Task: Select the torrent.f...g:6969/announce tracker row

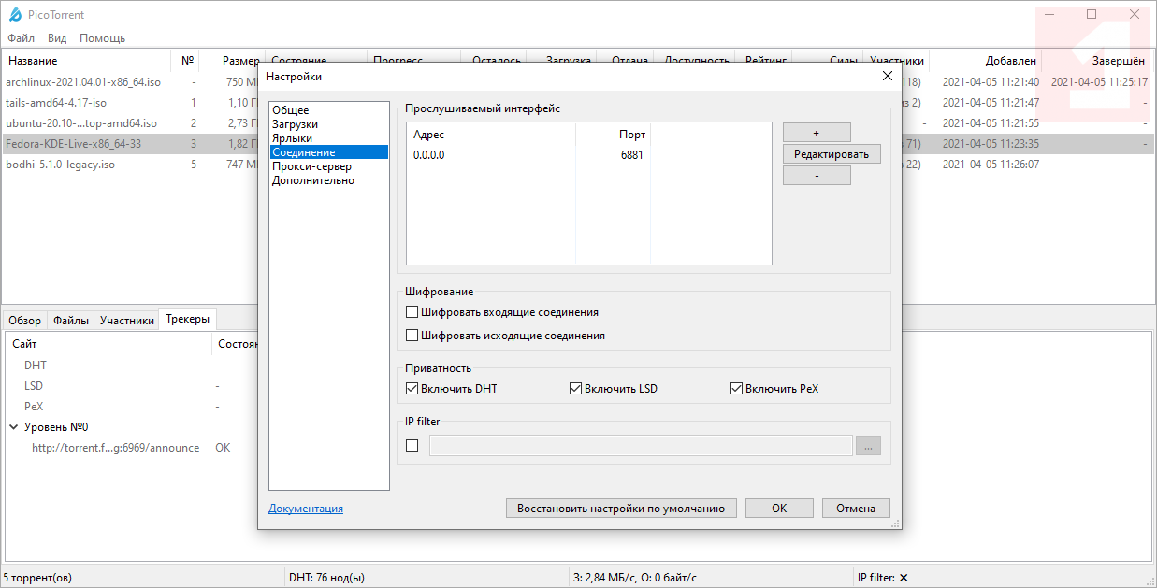Action: pos(115,448)
